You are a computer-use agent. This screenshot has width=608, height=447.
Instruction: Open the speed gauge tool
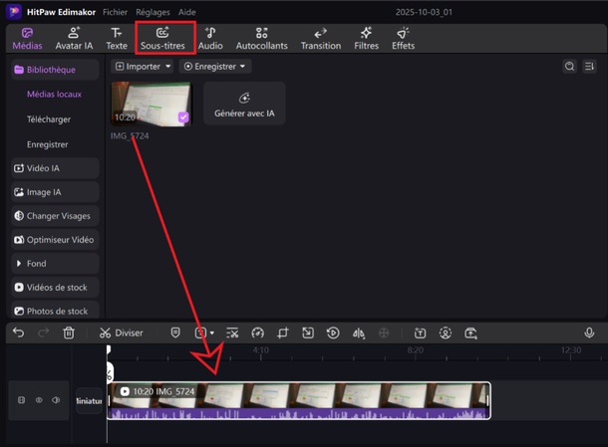coord(257,333)
